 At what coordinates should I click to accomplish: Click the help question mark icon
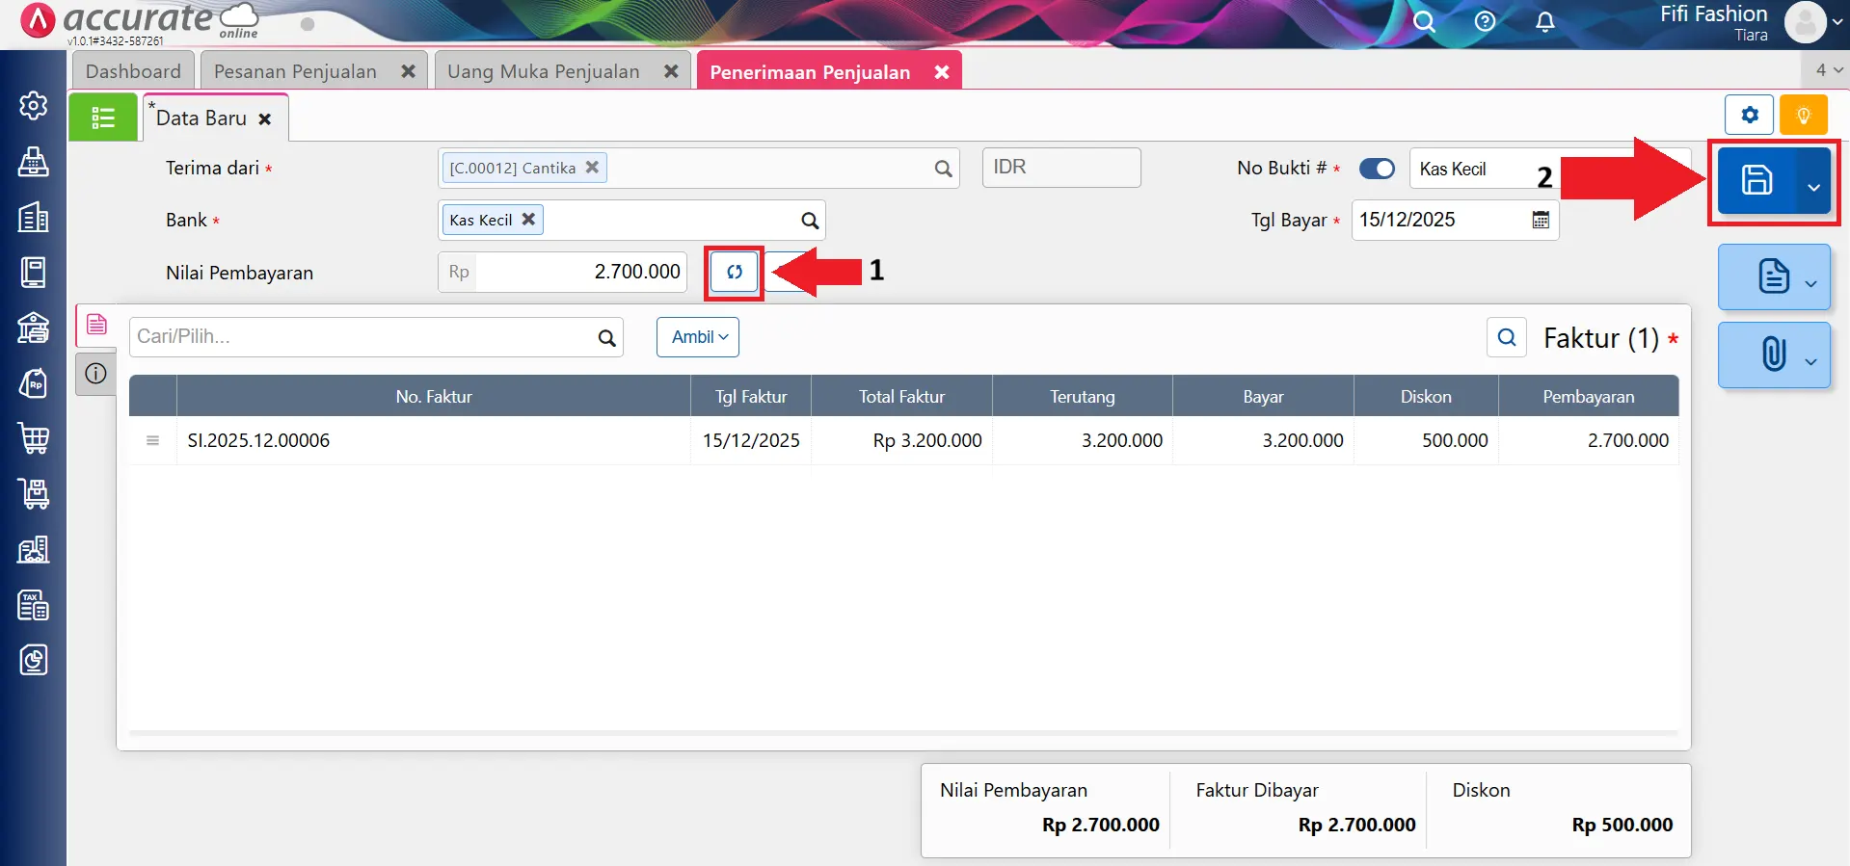point(1485,22)
